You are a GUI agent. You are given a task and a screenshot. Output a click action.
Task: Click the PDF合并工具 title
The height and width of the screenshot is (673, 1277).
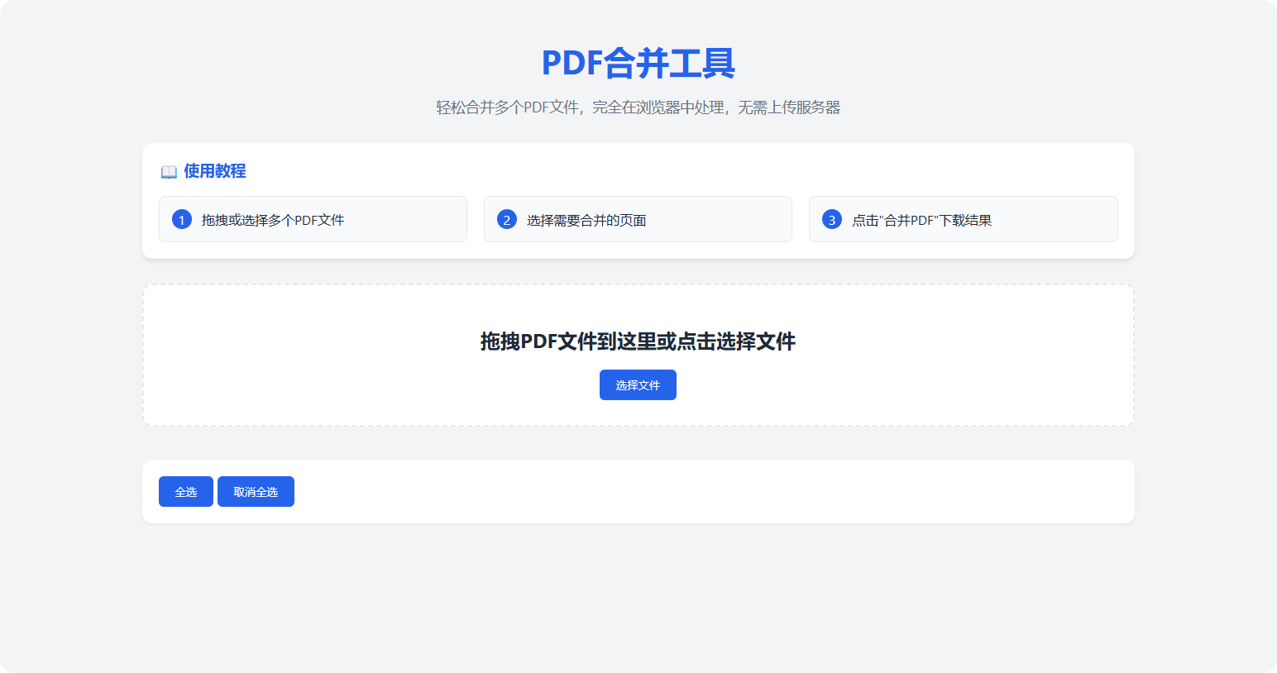[638, 64]
